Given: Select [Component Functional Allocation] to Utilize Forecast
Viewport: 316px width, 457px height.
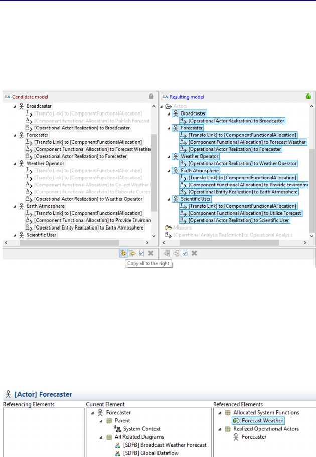Looking at the screenshot, I should [x=245, y=213].
